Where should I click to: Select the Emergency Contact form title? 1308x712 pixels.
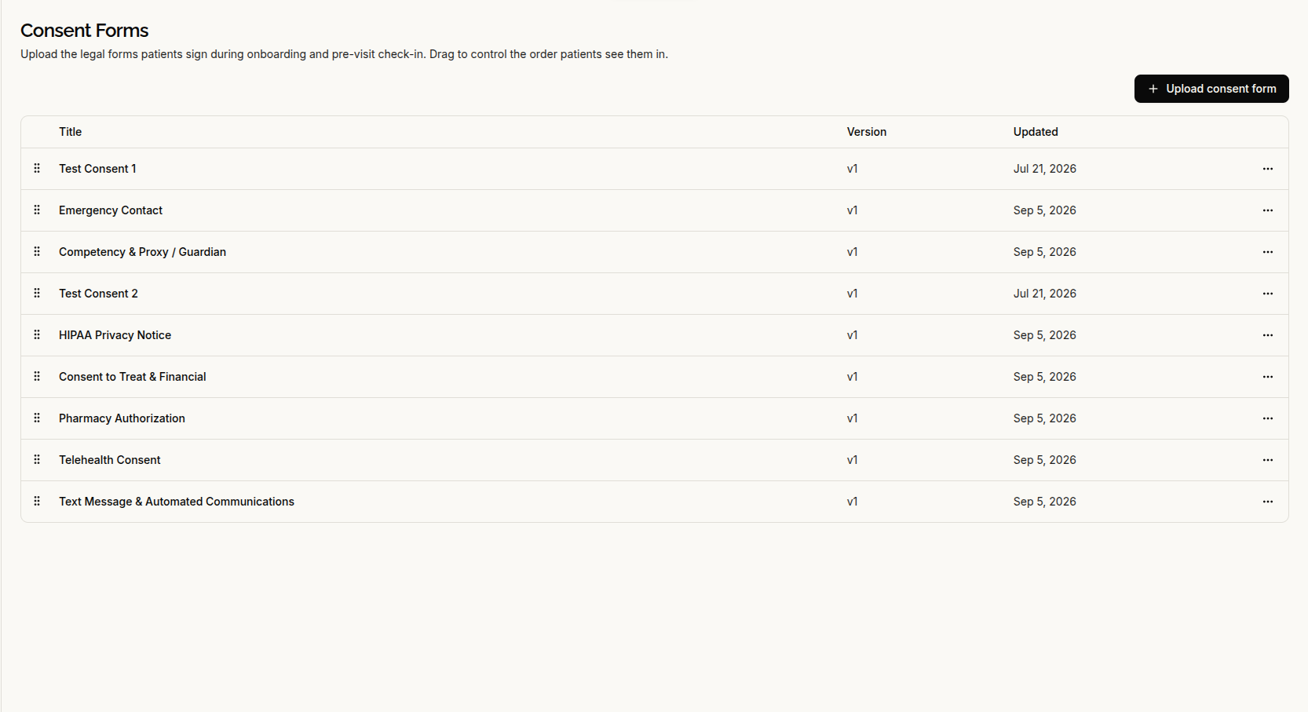[111, 210]
